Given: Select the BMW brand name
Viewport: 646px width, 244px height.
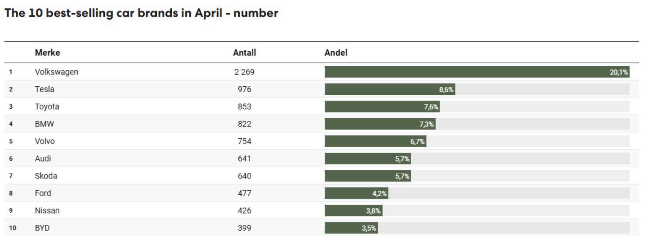Looking at the screenshot, I should point(44,124).
